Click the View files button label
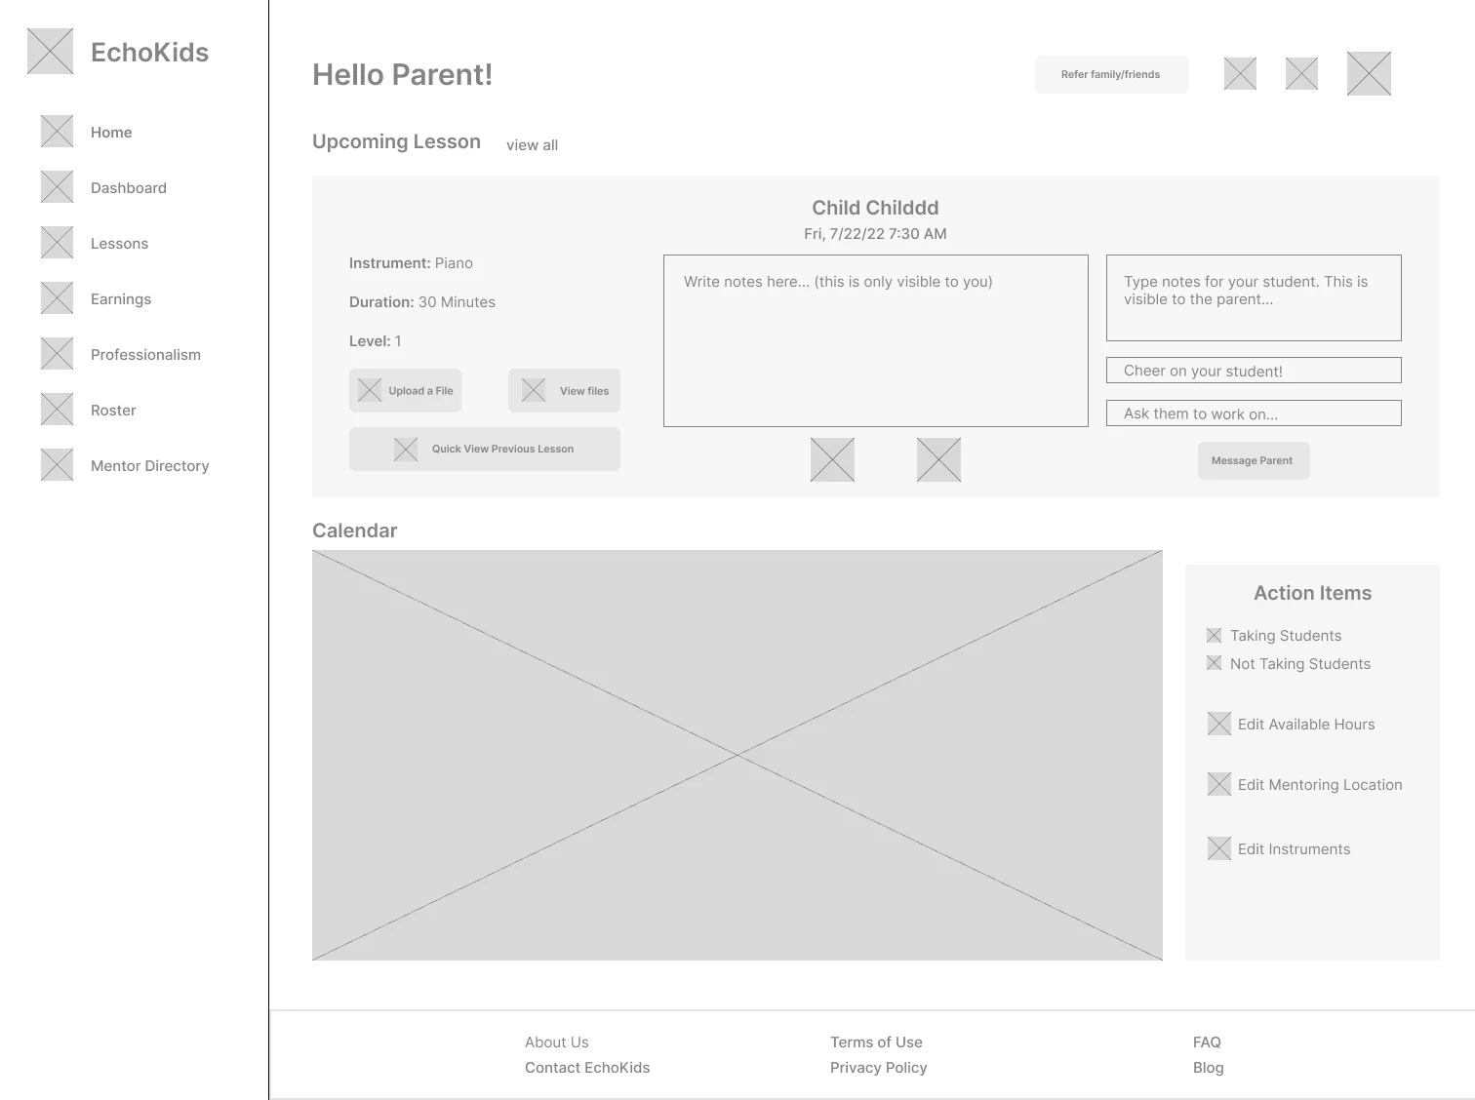 pos(584,391)
